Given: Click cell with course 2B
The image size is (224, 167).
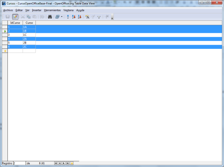Looking at the screenshot, I should coord(29,43).
